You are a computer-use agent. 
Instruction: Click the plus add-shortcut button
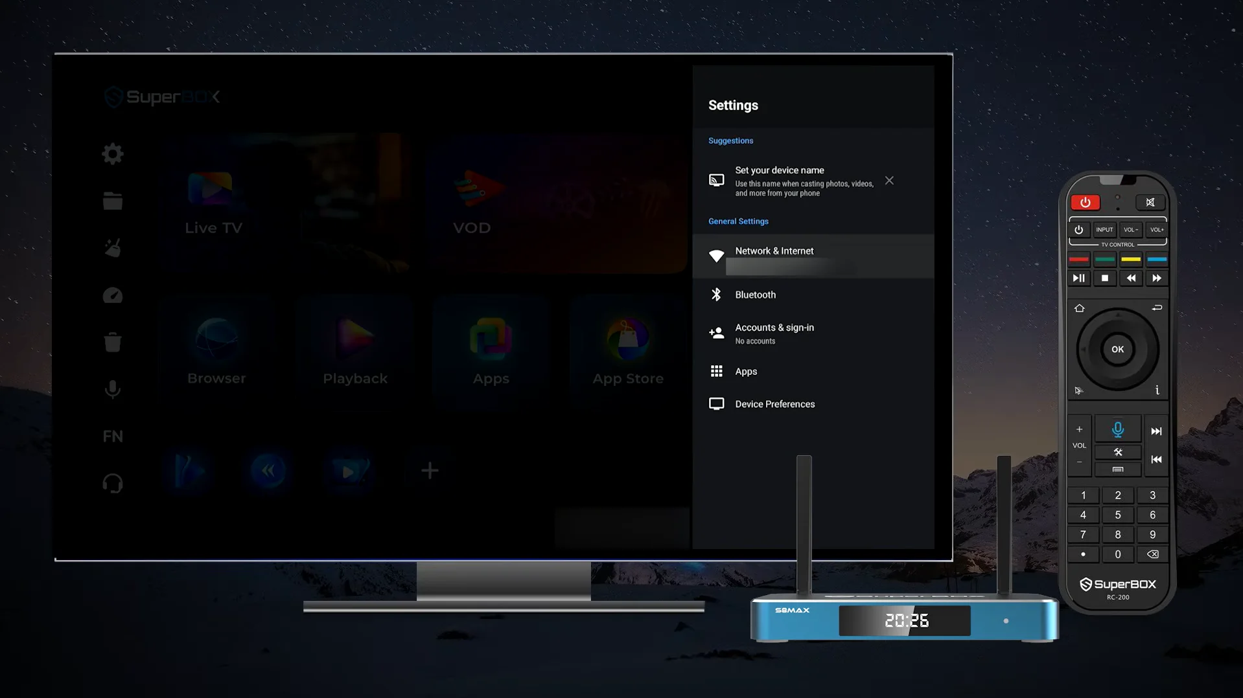pyautogui.click(x=430, y=471)
